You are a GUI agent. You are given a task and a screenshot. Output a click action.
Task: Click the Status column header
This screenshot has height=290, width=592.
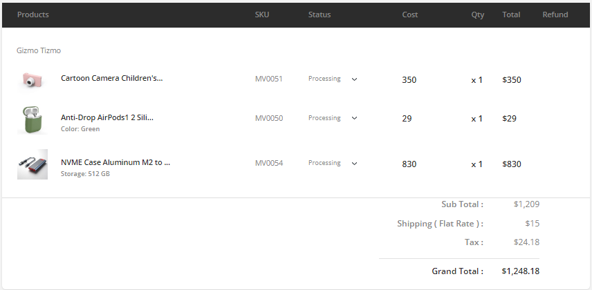(x=320, y=14)
